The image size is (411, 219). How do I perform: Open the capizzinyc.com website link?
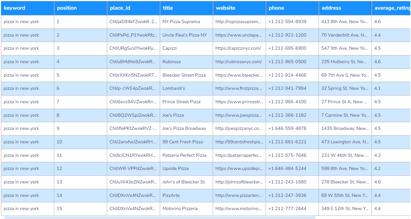tap(238, 48)
